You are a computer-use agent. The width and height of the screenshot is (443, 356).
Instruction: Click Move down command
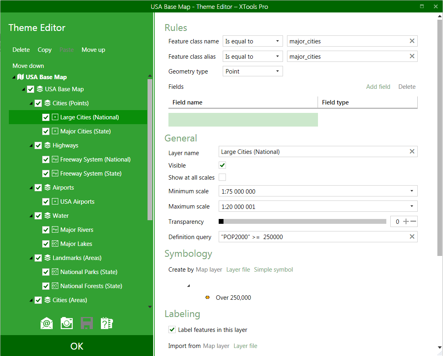pos(28,66)
